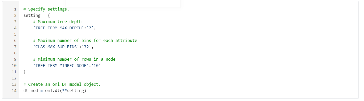364x101 pixels.
Task: Click the 'dt_mod' variable on line 14
Action: point(31,90)
